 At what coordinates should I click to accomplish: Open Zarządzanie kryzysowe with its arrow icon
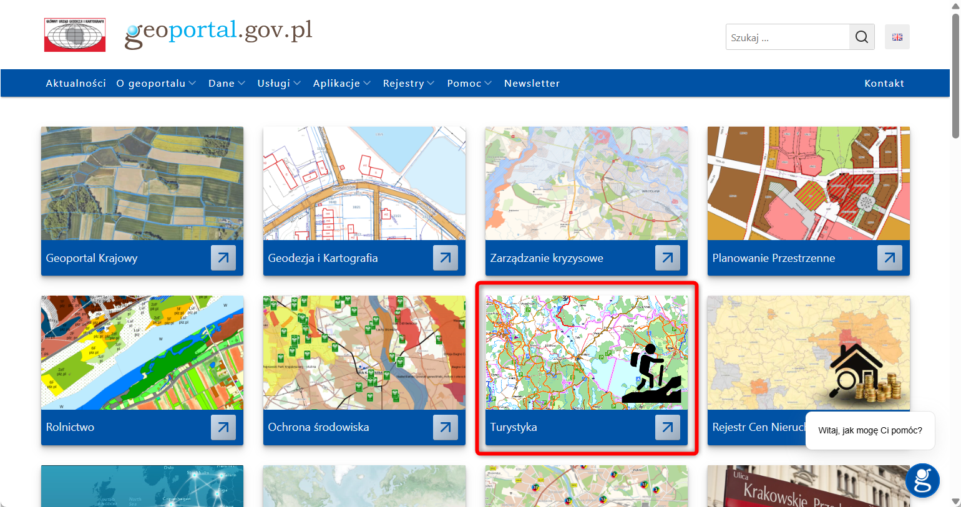tap(667, 258)
